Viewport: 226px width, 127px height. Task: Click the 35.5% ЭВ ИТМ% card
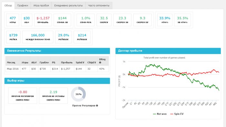(182, 20)
